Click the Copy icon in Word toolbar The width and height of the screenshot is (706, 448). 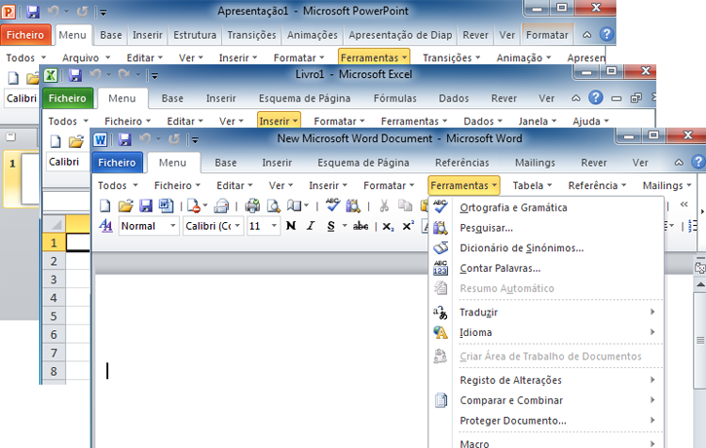point(405,206)
